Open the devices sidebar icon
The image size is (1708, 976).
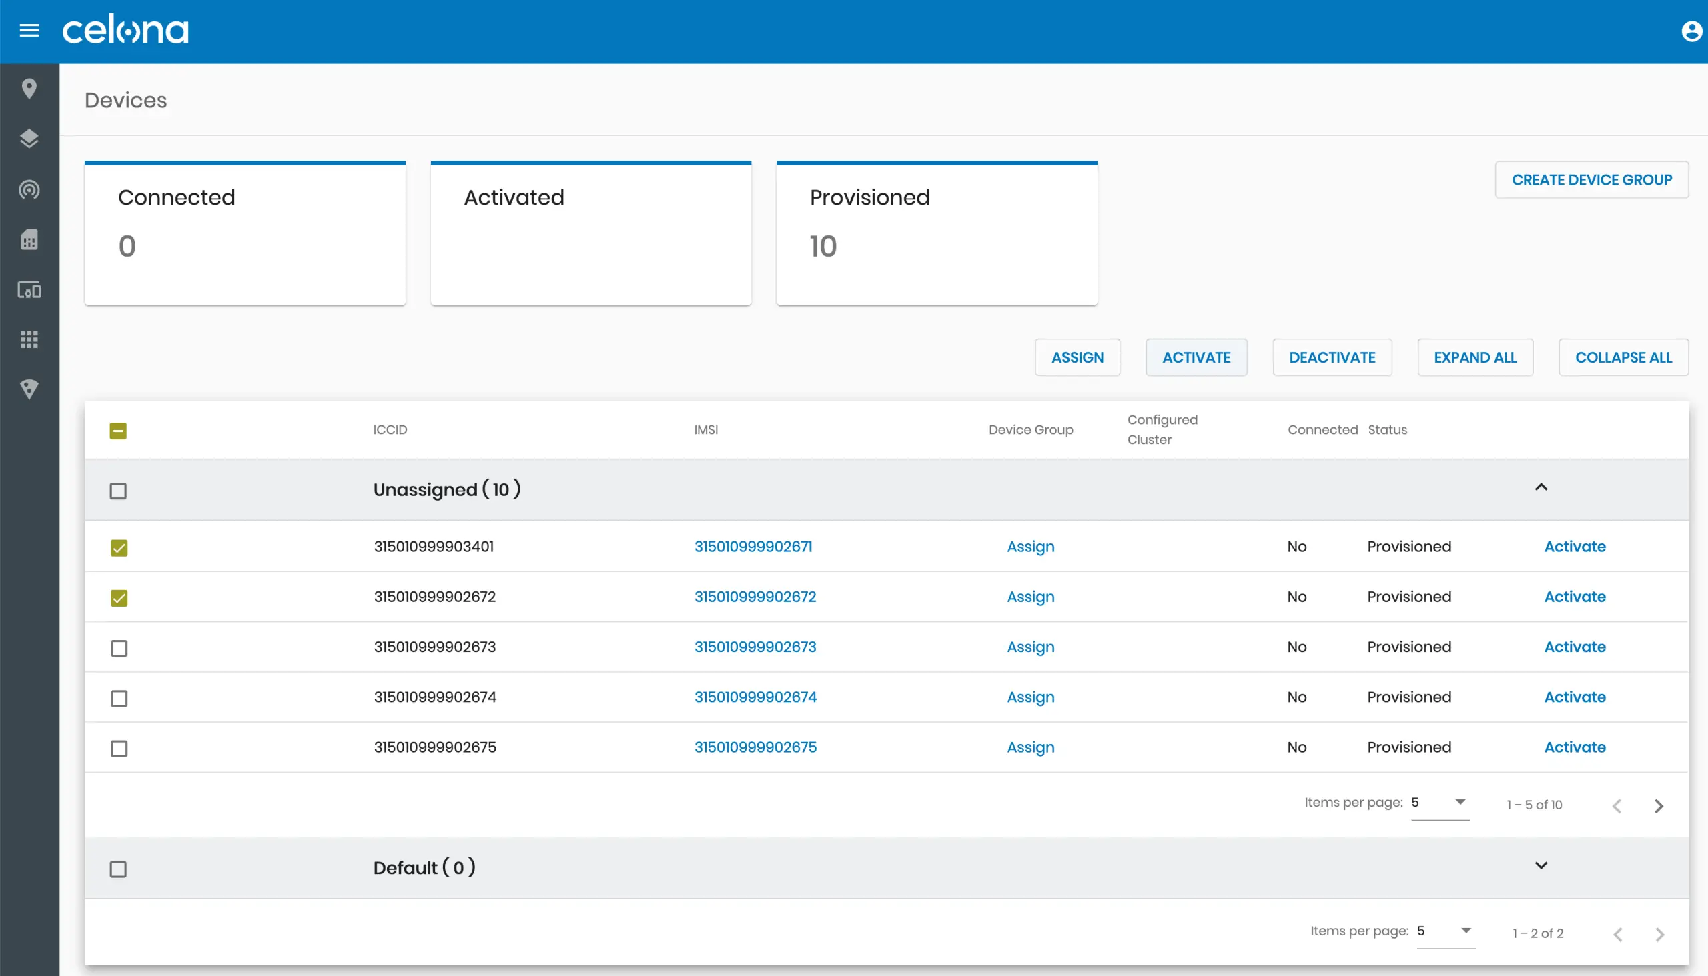coord(29,289)
